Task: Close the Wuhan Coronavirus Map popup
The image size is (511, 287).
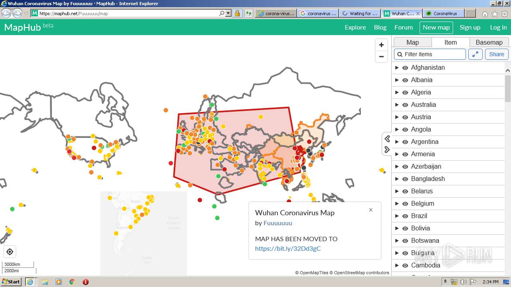Action: click(371, 210)
